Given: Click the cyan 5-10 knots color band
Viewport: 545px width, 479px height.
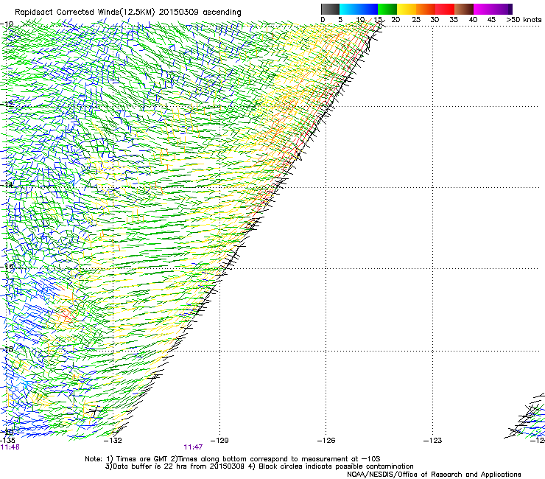Looking at the screenshot, I should (349, 9).
